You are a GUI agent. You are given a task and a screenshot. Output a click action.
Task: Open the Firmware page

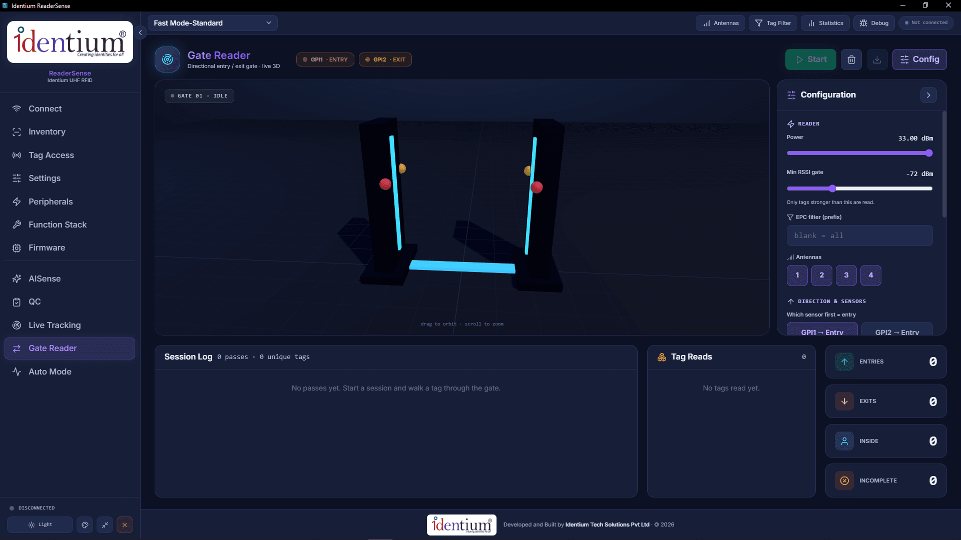coord(70,248)
